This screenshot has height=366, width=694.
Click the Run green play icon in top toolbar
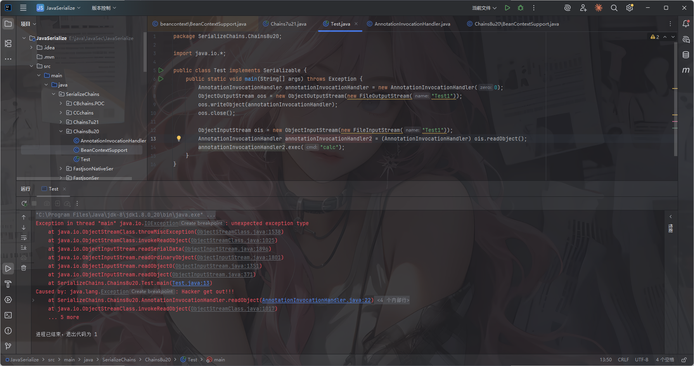(507, 8)
